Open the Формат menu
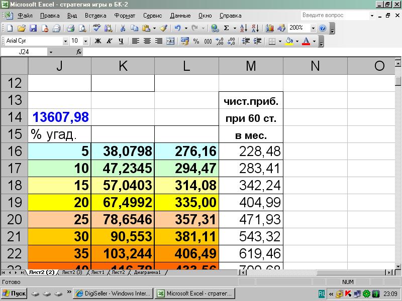 click(125, 16)
